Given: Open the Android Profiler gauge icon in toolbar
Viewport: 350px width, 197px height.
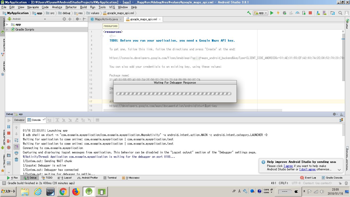Looking at the screenshot, I should tap(297, 13).
